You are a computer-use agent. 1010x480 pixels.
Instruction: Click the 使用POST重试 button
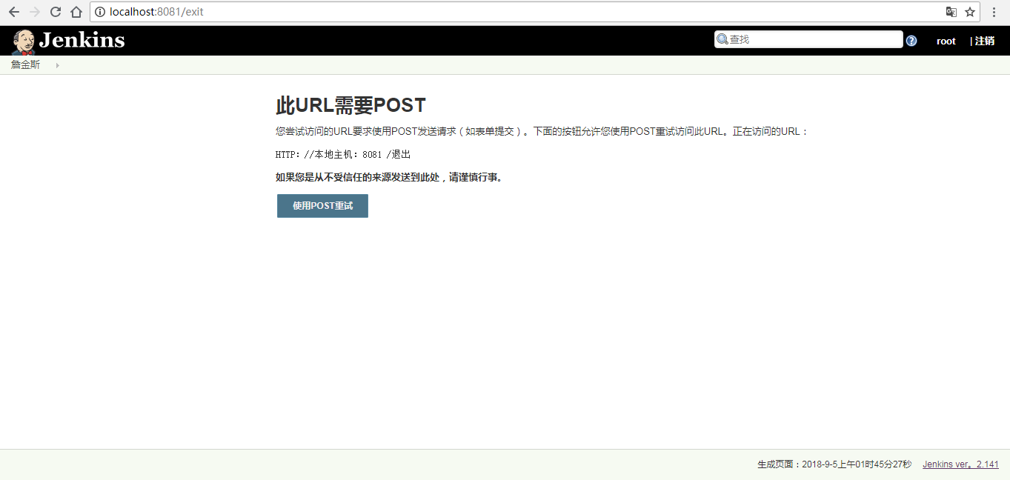tap(322, 205)
